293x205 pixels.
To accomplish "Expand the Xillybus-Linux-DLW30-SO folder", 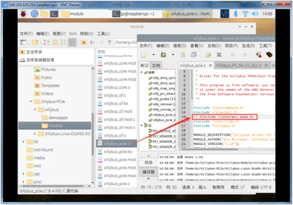I will click(35, 133).
